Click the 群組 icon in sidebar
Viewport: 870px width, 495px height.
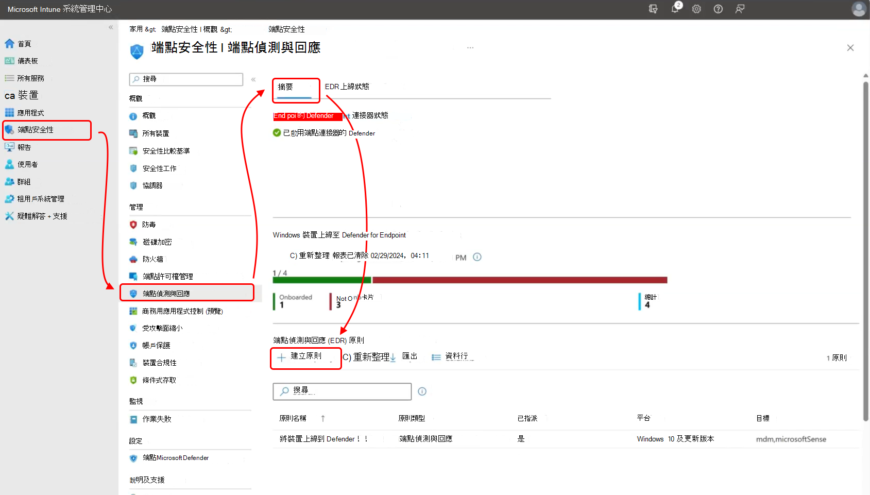[9, 182]
